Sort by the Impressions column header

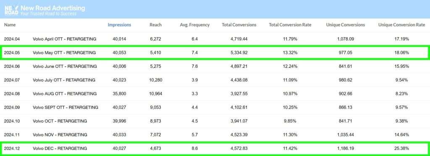click(119, 25)
